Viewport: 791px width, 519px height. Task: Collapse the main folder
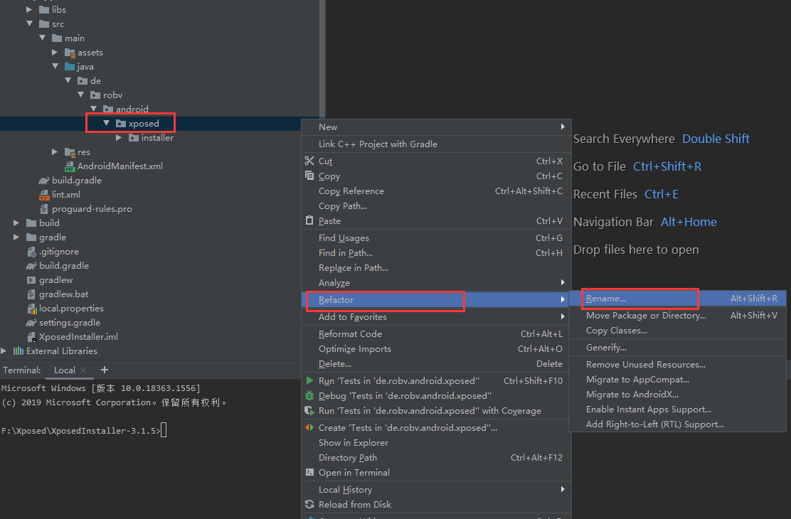point(43,38)
